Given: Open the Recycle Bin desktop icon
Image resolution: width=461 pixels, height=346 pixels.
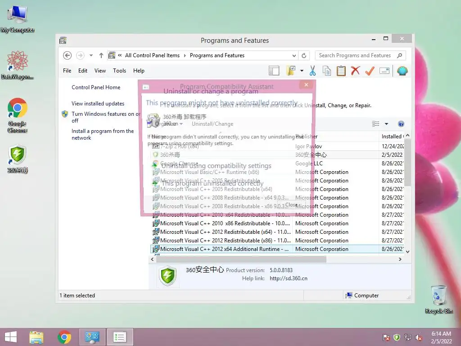Looking at the screenshot, I should (x=438, y=299).
